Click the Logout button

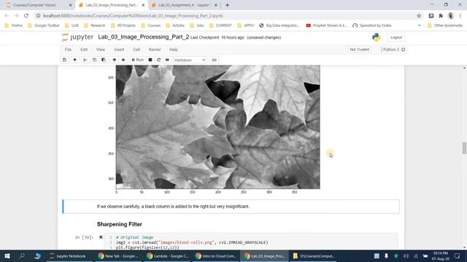(396, 37)
